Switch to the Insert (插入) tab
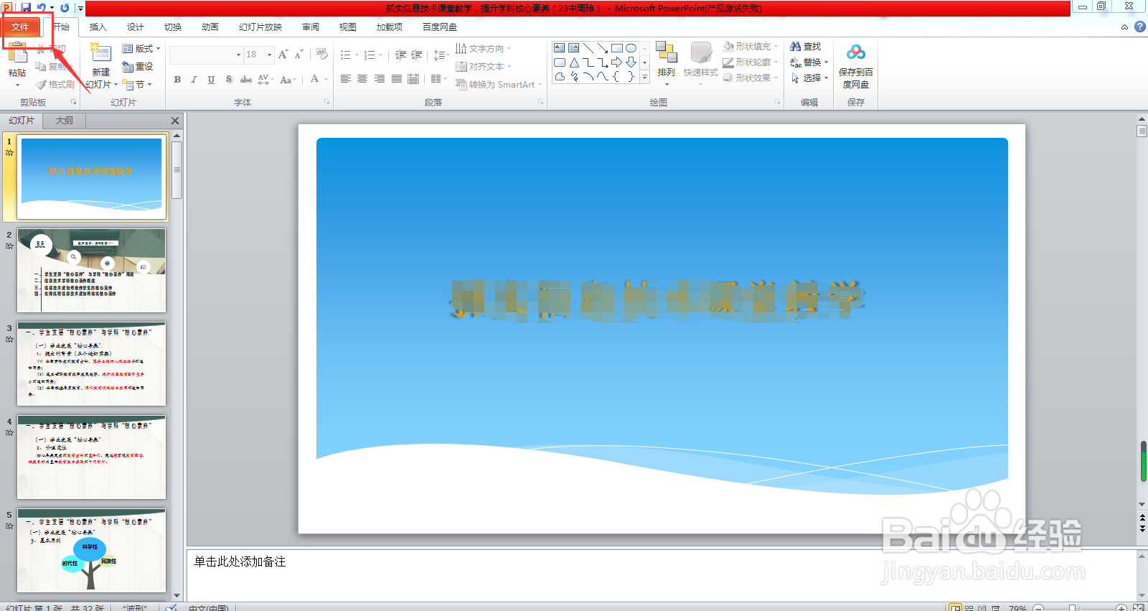 [98, 27]
